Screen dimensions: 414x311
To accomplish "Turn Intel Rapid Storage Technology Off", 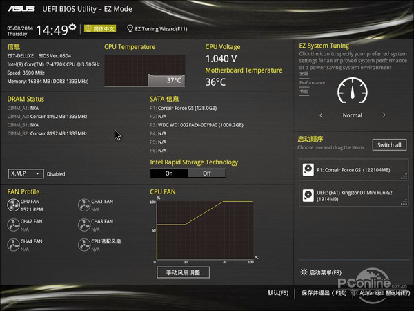I will click(207, 173).
